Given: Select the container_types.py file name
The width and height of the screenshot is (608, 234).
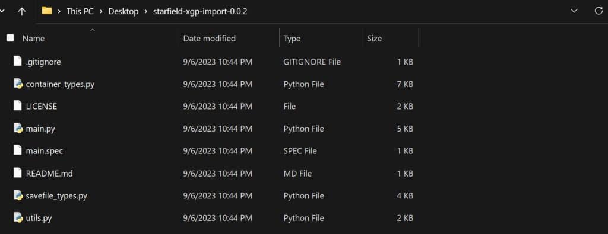Looking at the screenshot, I should point(60,84).
